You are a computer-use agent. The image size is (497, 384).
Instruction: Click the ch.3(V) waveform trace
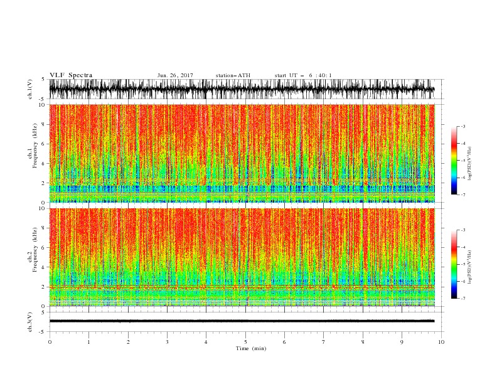(242, 321)
